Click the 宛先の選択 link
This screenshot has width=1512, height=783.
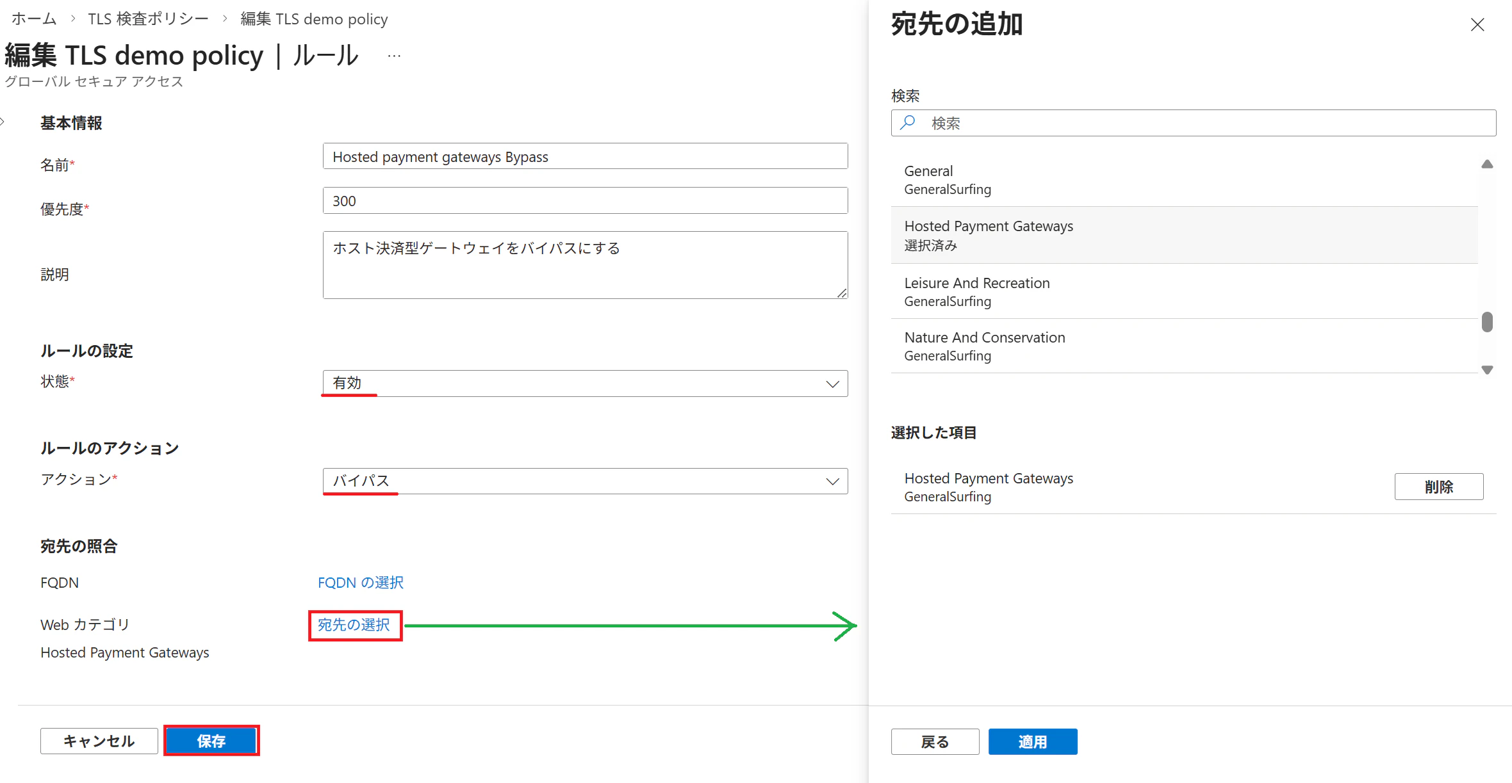click(x=354, y=625)
